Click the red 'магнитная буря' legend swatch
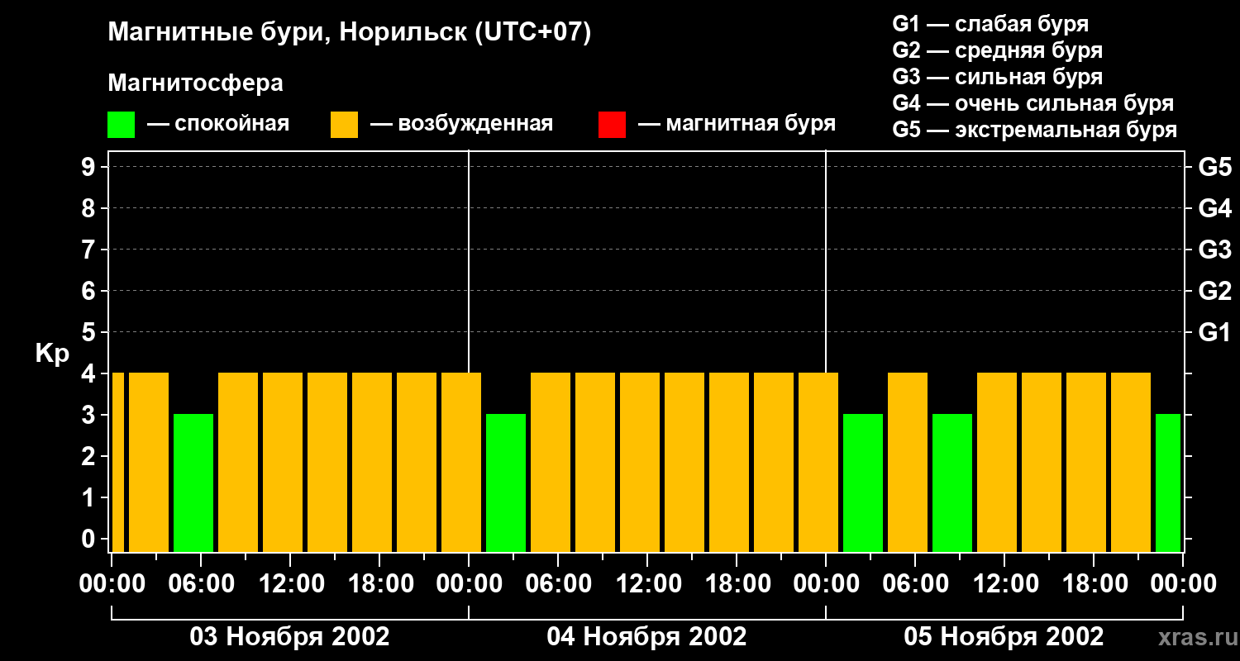This screenshot has width=1240, height=661. 612,125
